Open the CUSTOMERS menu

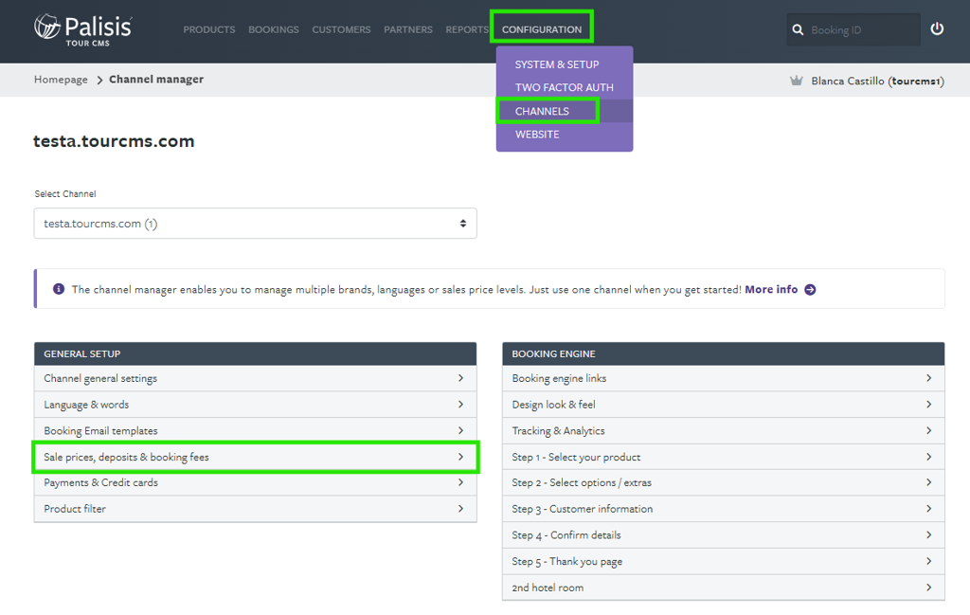[x=341, y=29]
